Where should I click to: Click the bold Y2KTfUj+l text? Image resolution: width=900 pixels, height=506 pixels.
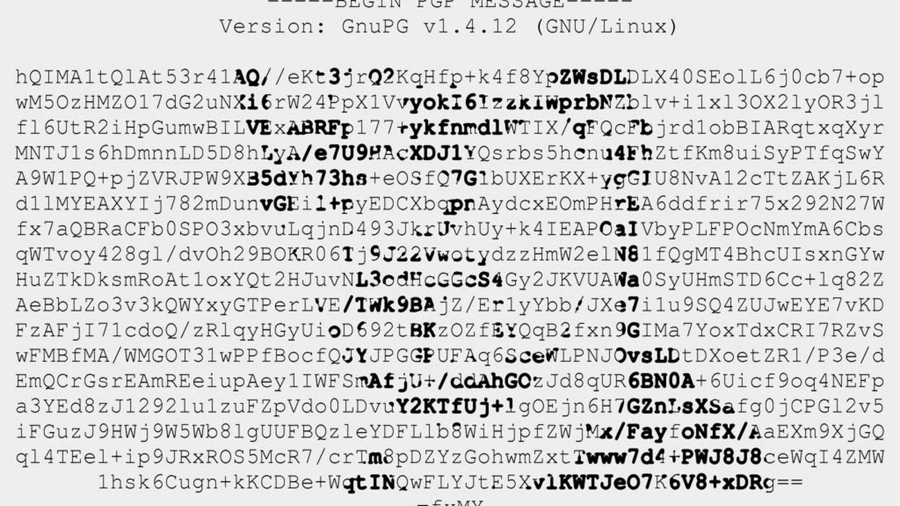[x=456, y=407]
